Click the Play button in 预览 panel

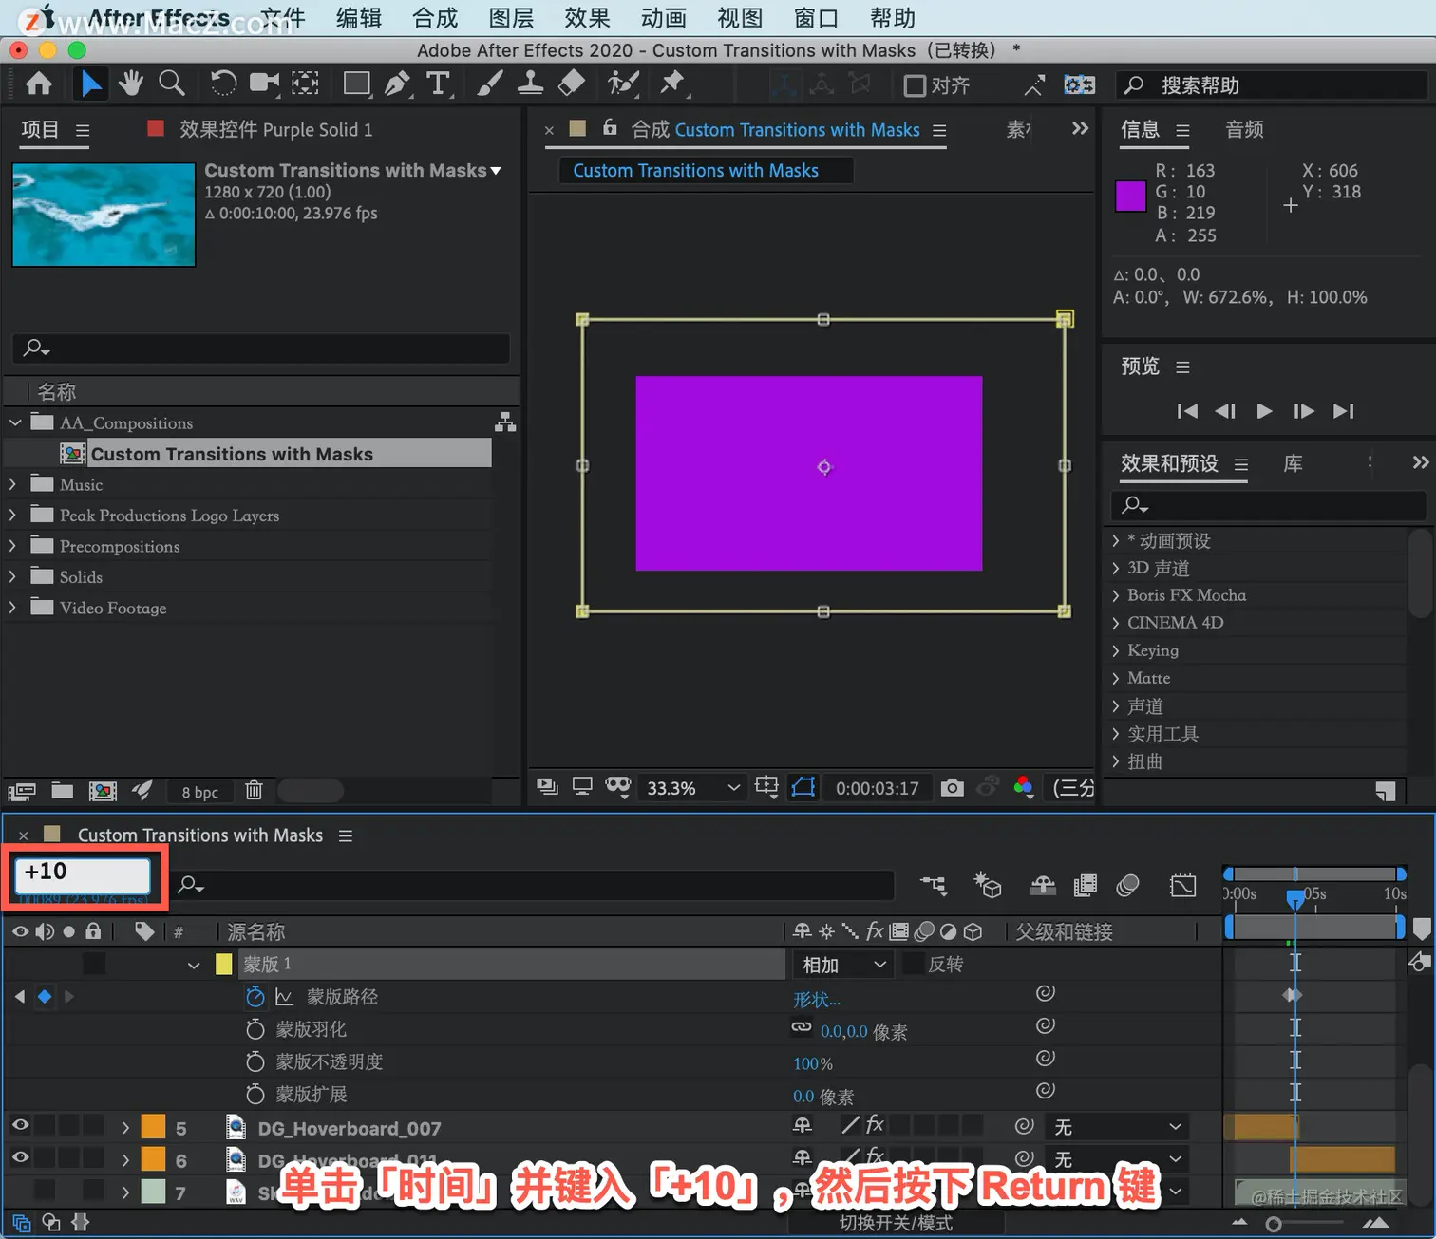pos(1264,411)
